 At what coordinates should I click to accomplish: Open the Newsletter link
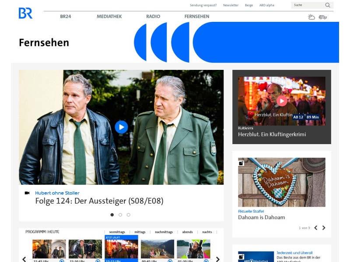pos(231,5)
